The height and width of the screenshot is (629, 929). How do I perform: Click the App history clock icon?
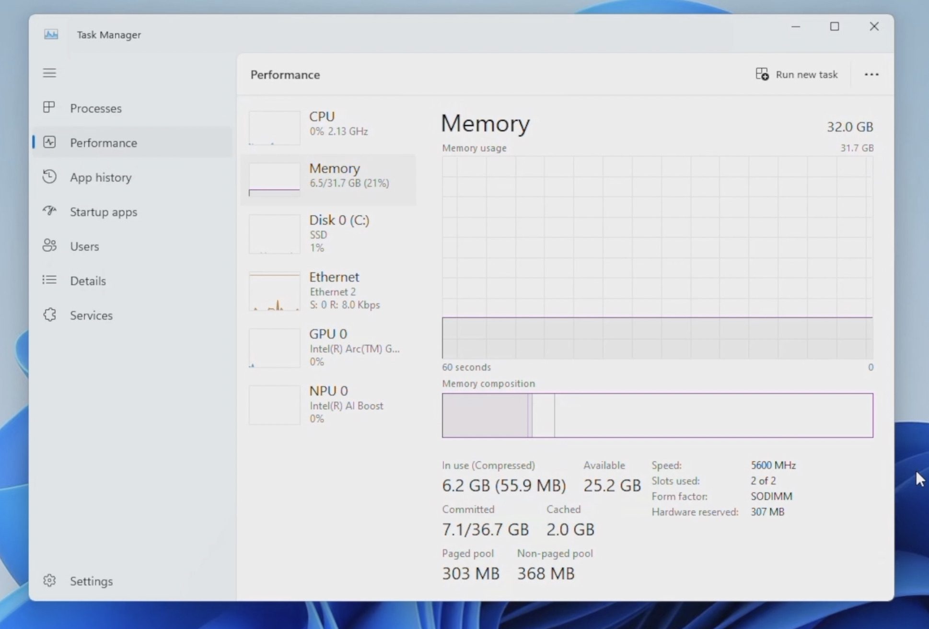click(49, 177)
